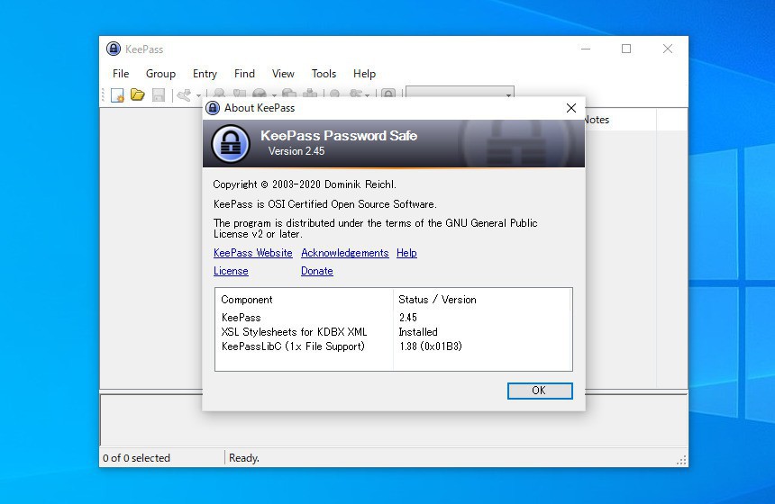Visit the Donate link
Screen dimensions: 775x504
point(316,271)
